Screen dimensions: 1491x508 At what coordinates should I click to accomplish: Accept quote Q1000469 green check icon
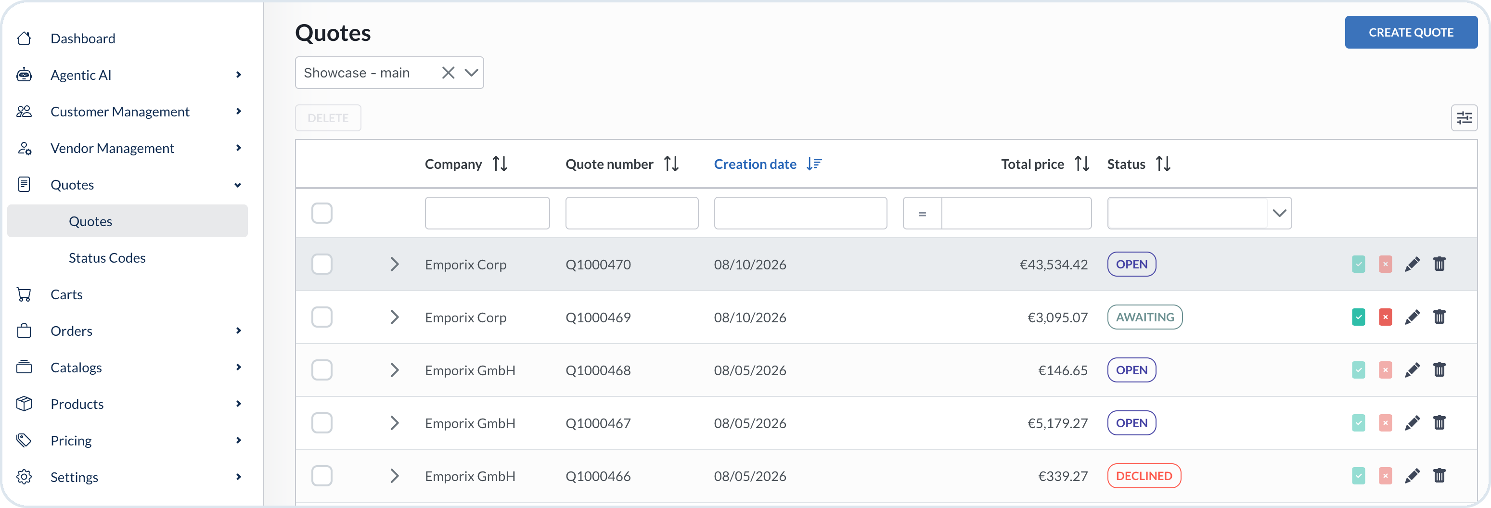point(1359,317)
